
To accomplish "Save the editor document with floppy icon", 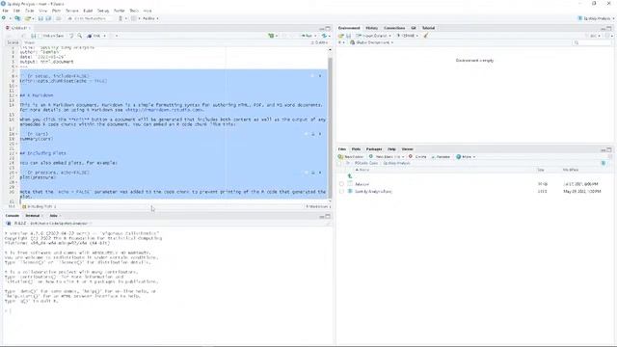I will (x=34, y=36).
